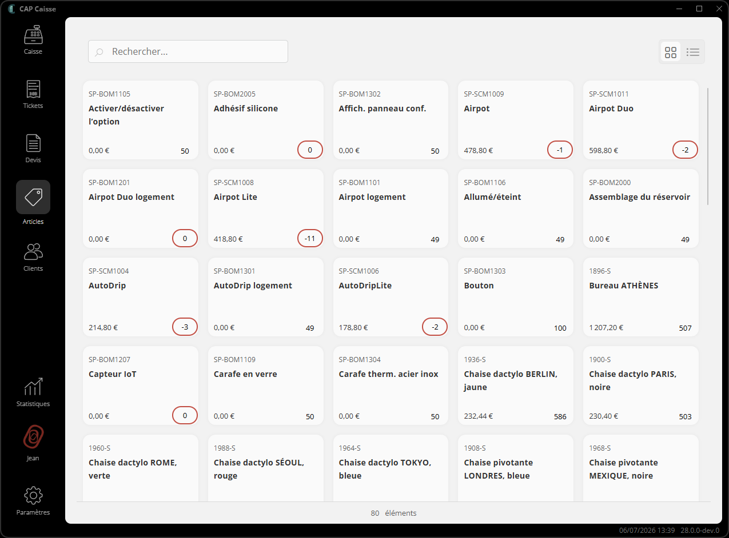
Task: Click the CAP Caisse app icon in title bar
Action: (x=11, y=9)
